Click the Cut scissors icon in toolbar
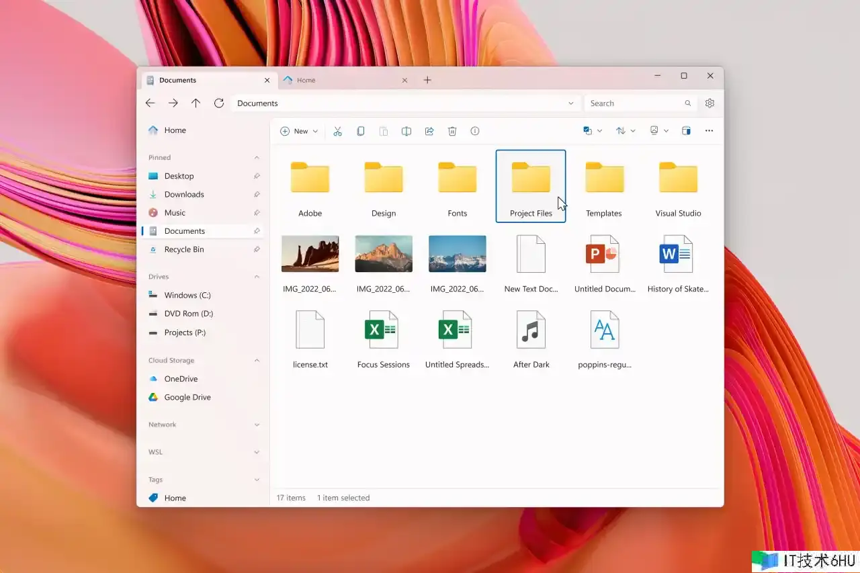The height and width of the screenshot is (573, 860). pos(338,131)
